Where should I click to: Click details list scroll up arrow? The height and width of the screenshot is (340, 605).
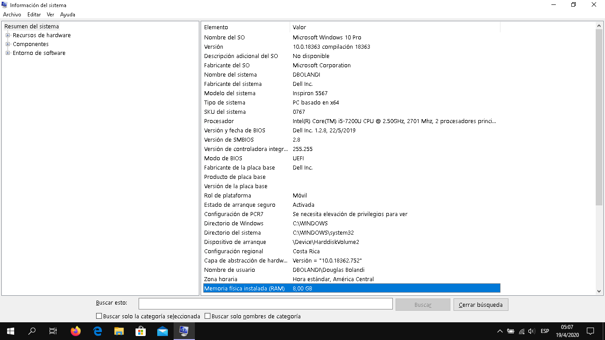(599, 25)
